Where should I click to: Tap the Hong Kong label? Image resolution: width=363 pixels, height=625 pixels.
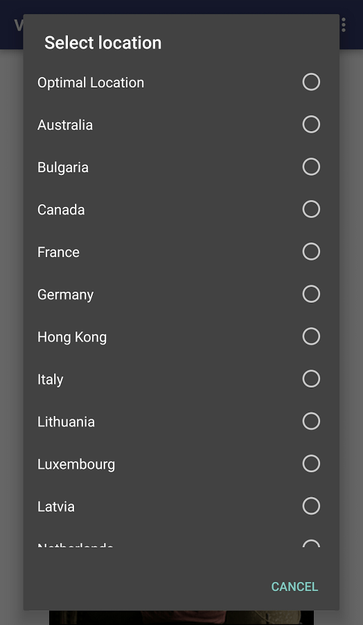pyautogui.click(x=72, y=337)
